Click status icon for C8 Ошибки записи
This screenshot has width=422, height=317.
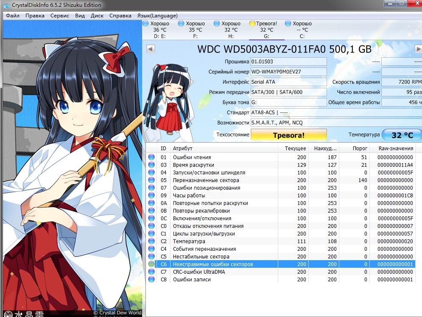pyautogui.click(x=151, y=279)
